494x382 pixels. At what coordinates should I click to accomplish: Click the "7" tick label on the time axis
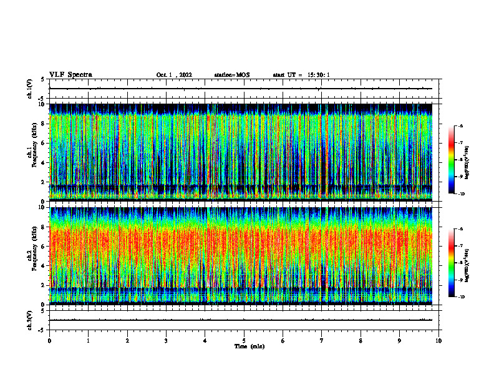click(322, 341)
